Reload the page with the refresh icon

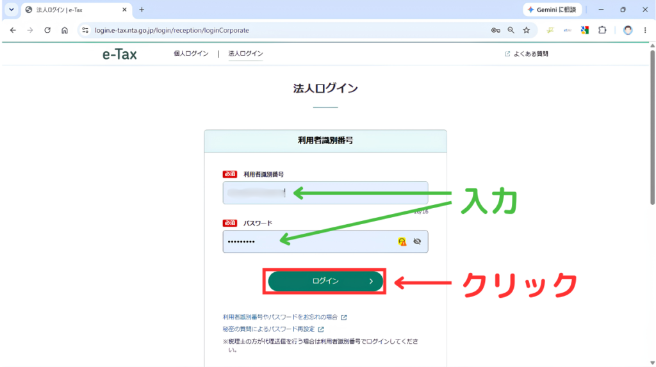[47, 30]
